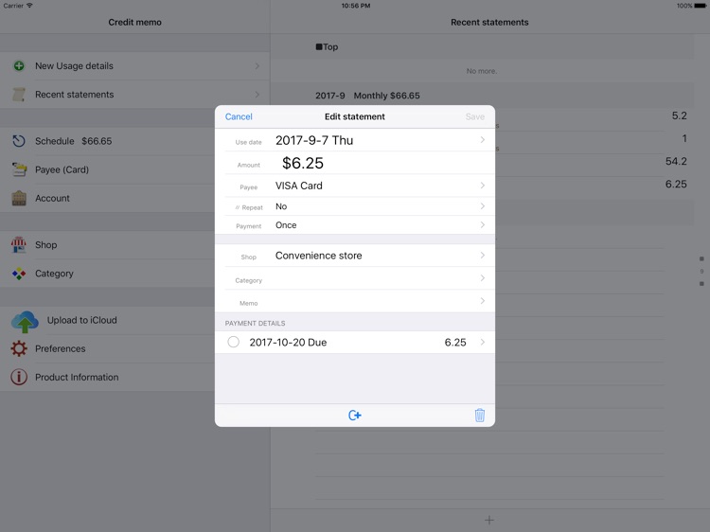Click the Payee (Card) credit card icon
This screenshot has width=710, height=532.
(x=19, y=169)
